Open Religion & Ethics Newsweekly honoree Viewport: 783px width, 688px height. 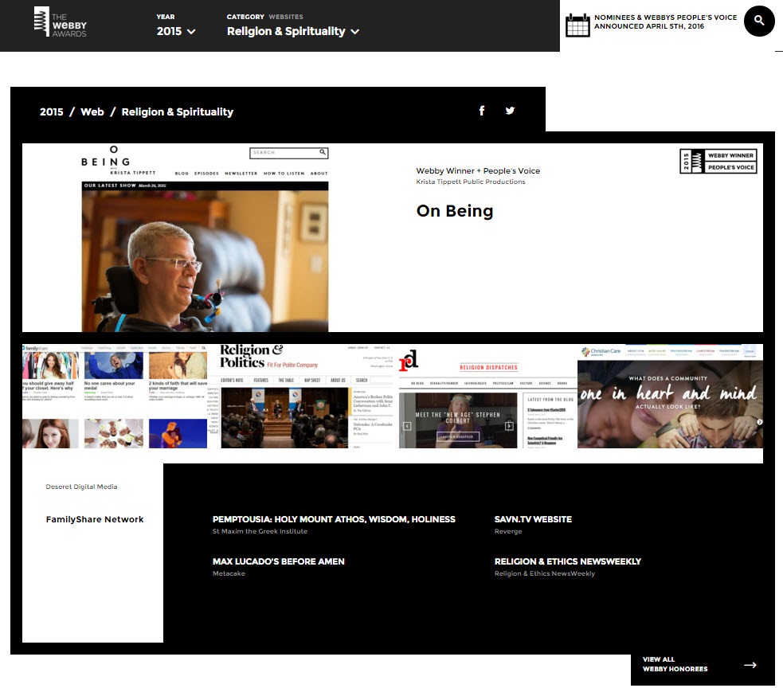(x=567, y=561)
